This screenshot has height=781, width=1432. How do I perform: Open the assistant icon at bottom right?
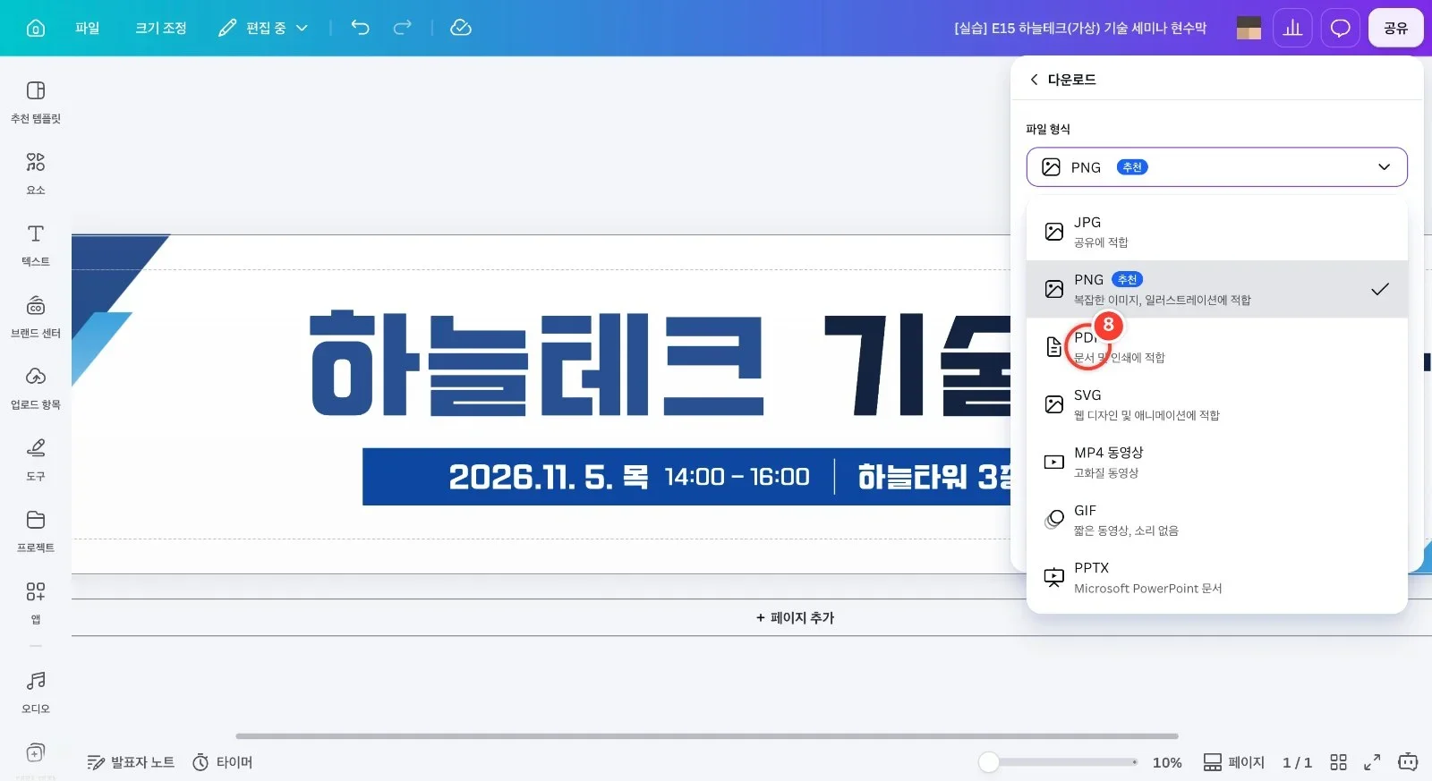pyautogui.click(x=1408, y=762)
